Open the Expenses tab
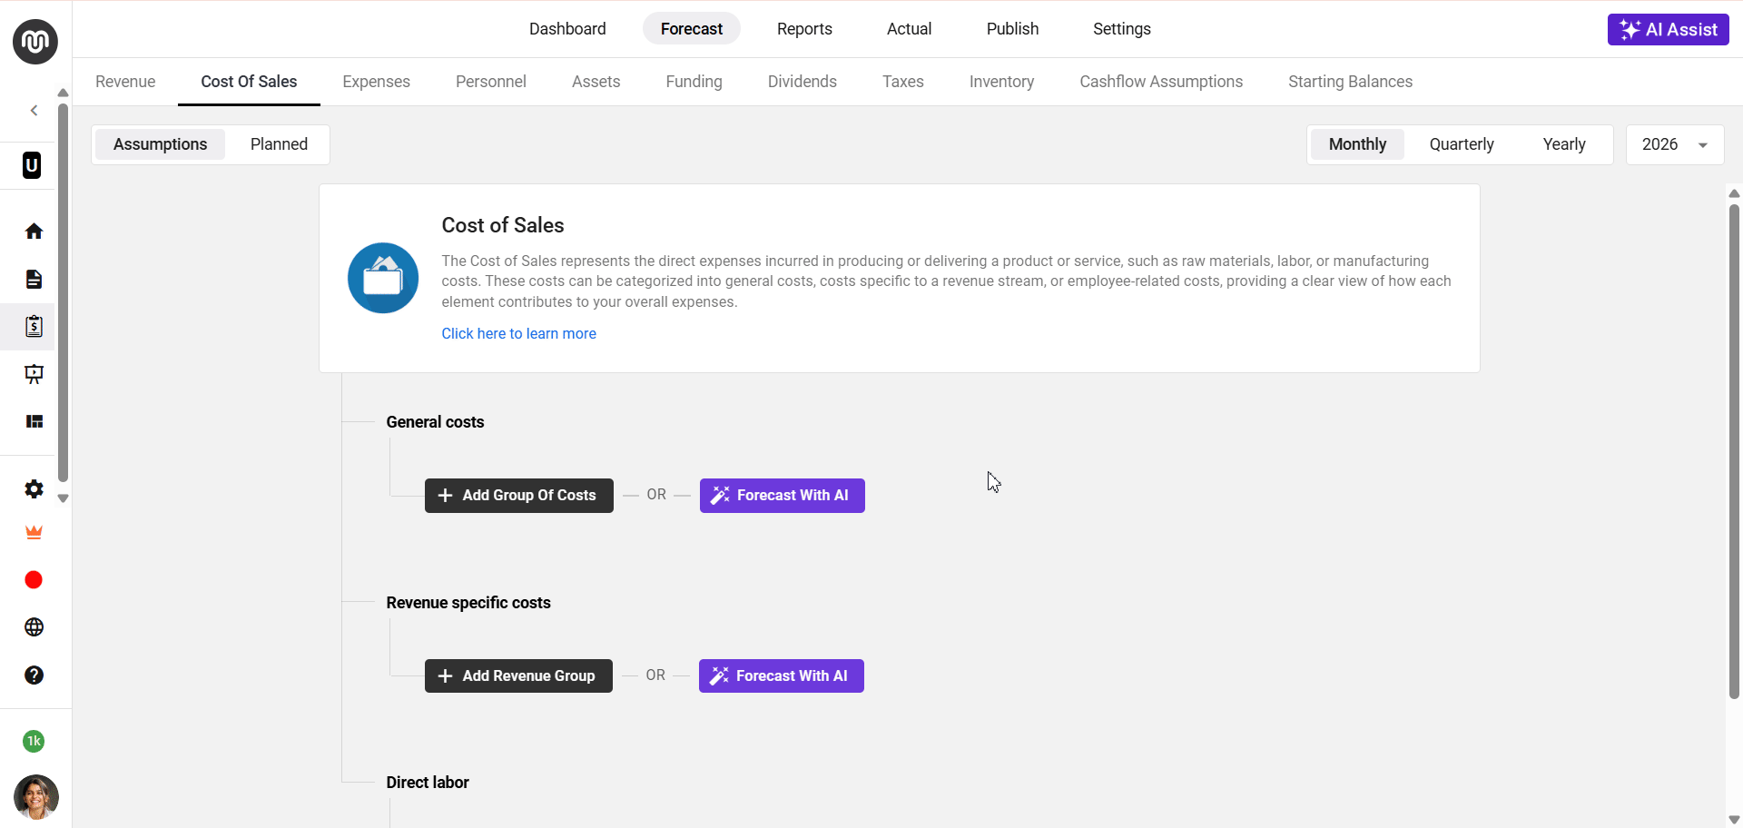Image resolution: width=1743 pixels, height=828 pixels. (376, 82)
